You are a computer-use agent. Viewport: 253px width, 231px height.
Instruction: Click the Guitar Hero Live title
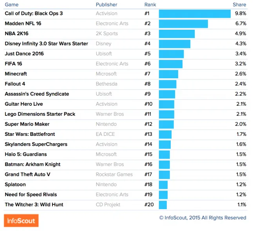click(x=24, y=104)
